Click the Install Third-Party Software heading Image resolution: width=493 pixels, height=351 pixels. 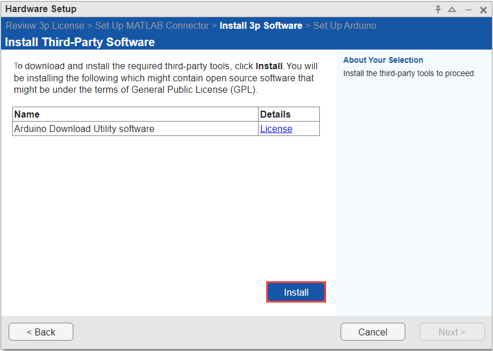[x=80, y=42]
